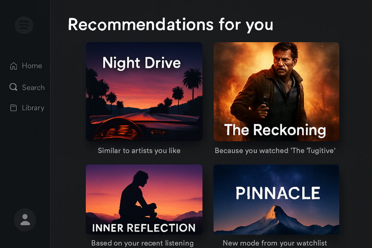Click 'New mode from your watchlist' caption
The height and width of the screenshot is (248, 372).
[275, 243]
